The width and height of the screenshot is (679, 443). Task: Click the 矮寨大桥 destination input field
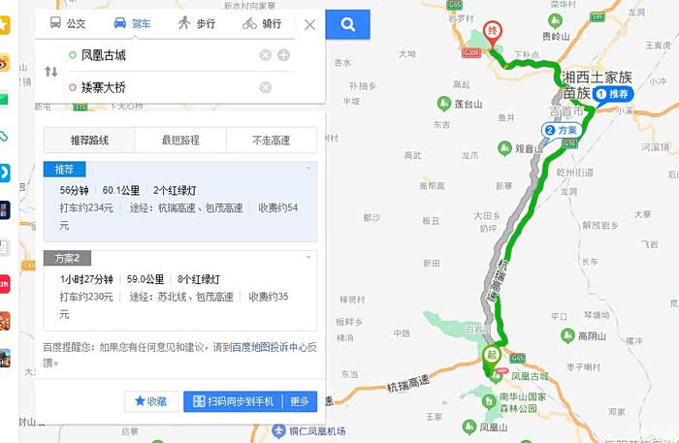[167, 87]
